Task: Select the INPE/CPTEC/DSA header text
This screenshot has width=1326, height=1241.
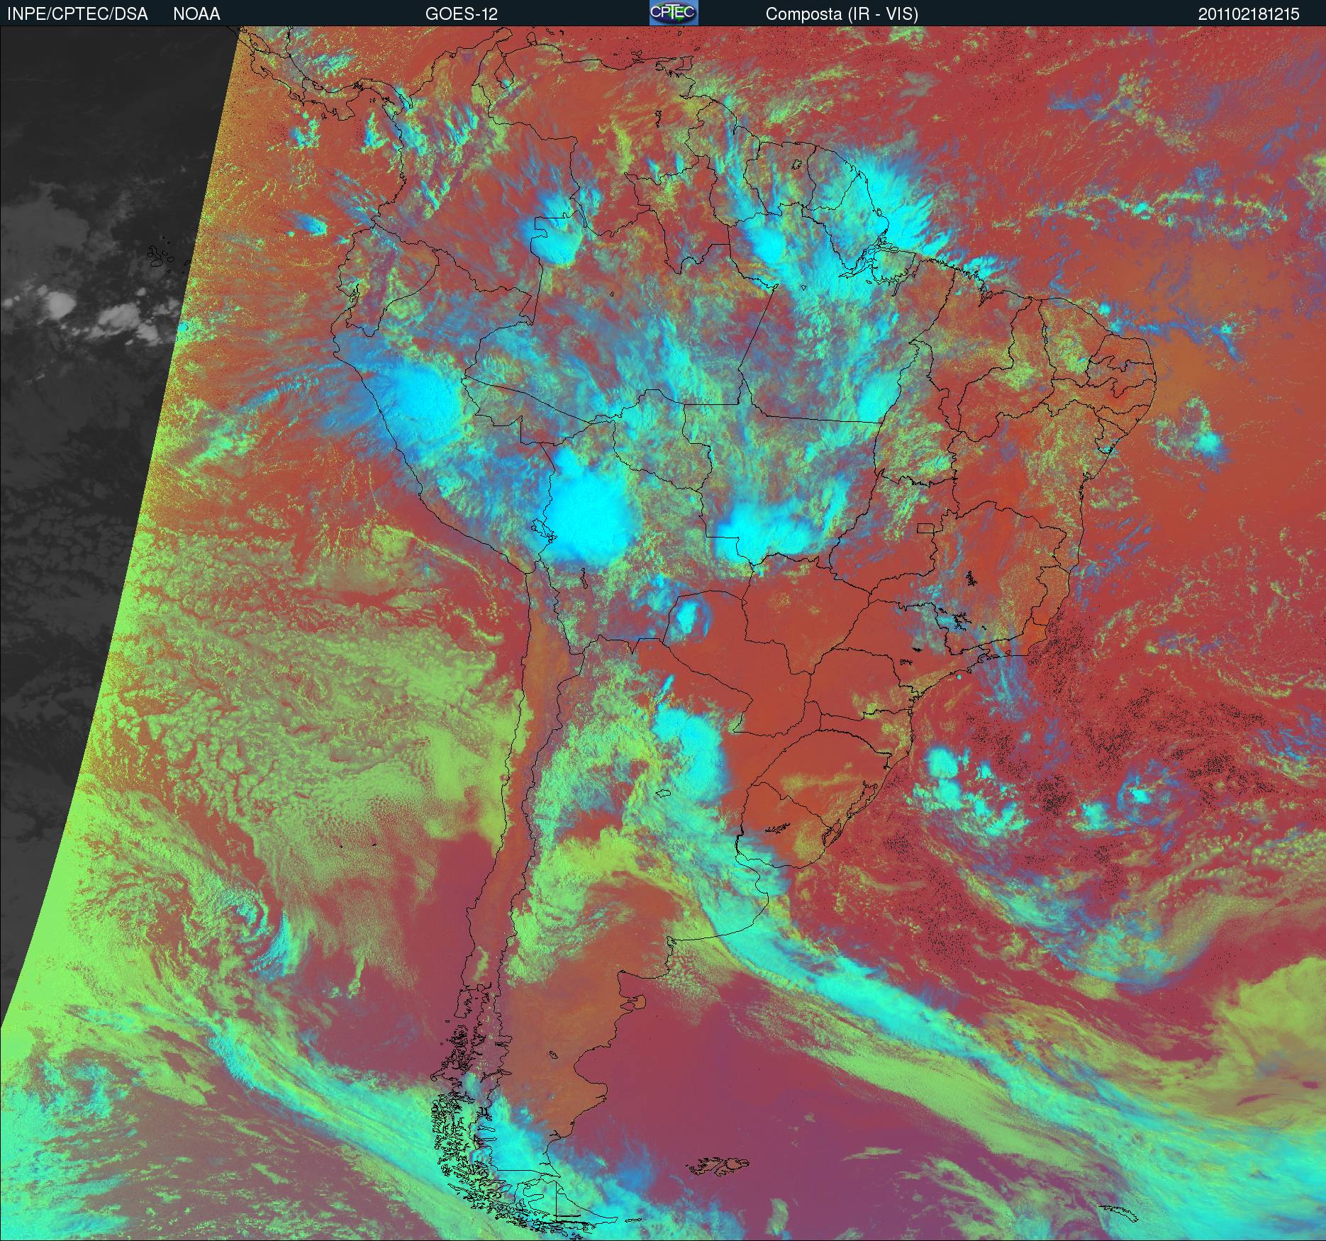Action: click(x=77, y=14)
